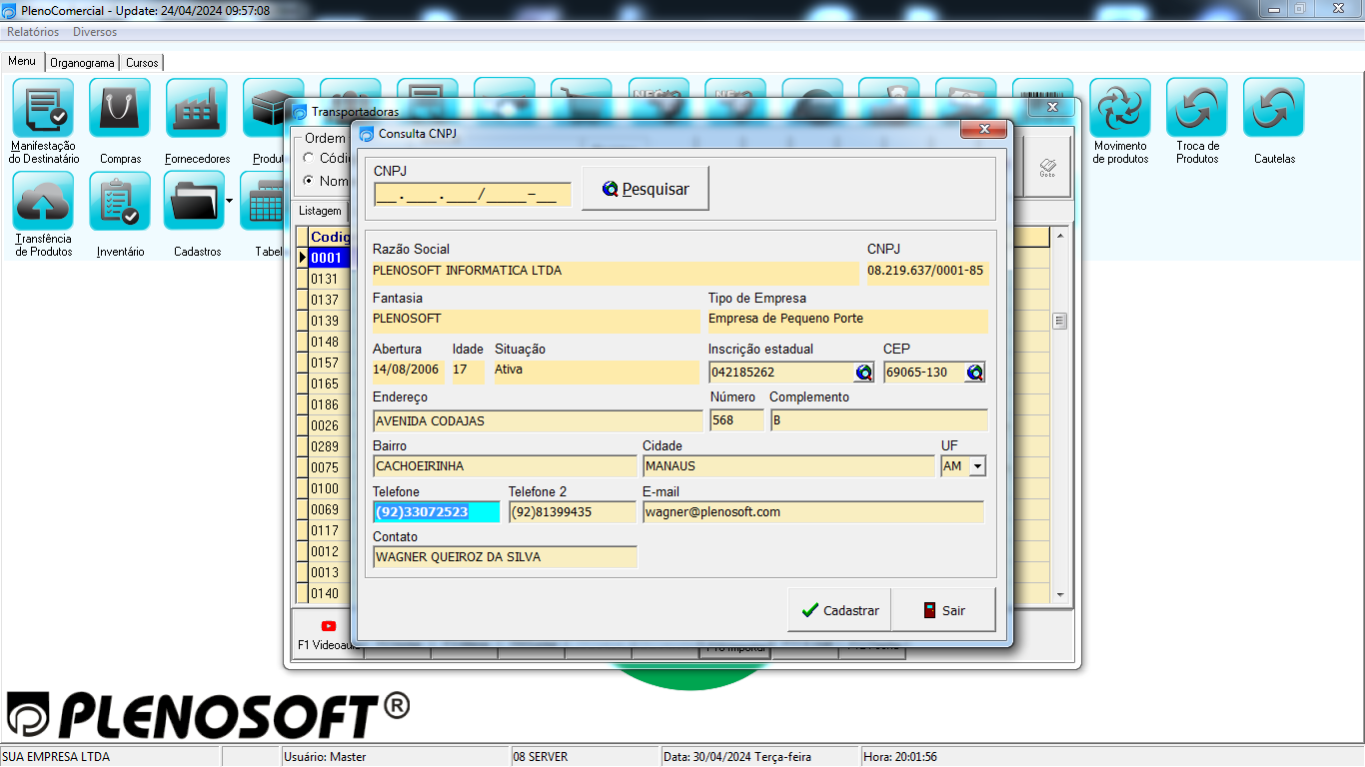This screenshot has width=1365, height=767.
Task: Click the Telefone field (92)33072523
Action: 437,512
